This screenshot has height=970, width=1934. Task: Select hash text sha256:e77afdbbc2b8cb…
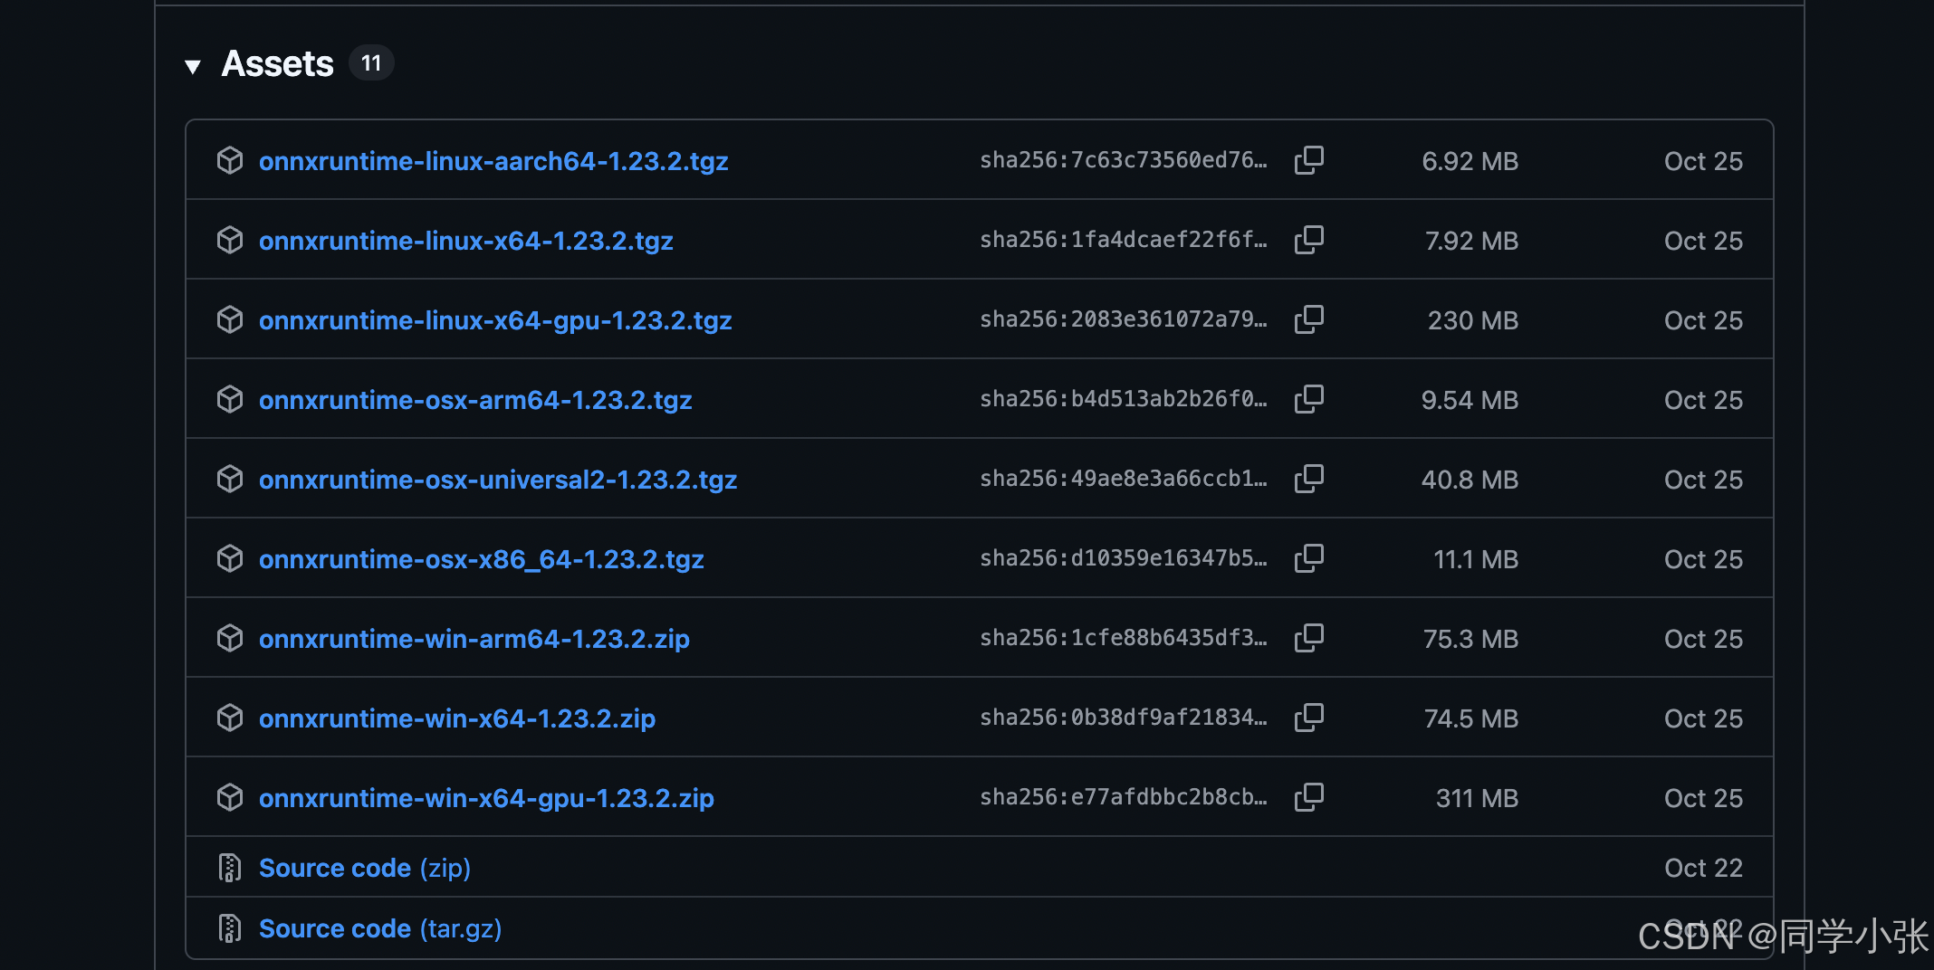[x=1124, y=797]
